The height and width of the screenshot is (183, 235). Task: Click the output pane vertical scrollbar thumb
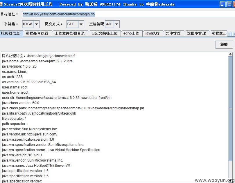(230, 108)
